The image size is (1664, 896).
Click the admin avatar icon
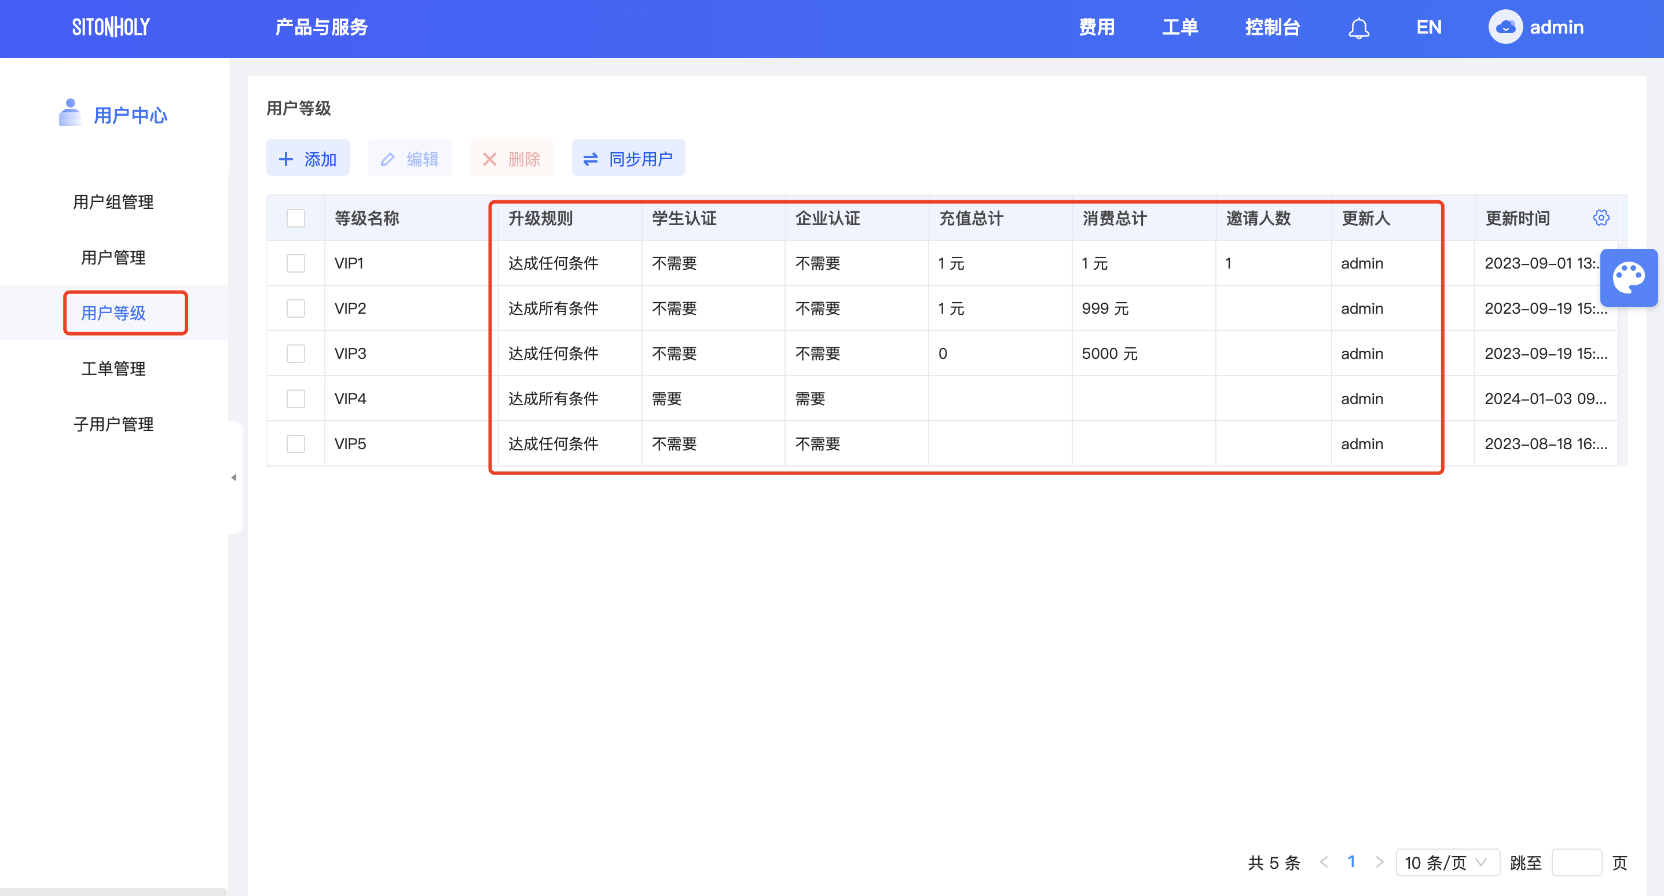(x=1505, y=27)
